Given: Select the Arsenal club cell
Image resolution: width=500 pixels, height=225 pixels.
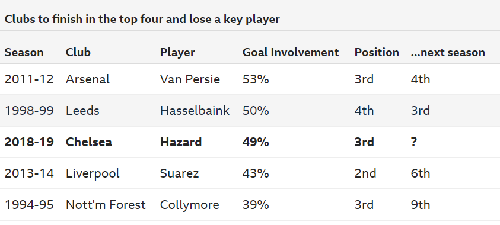Looking at the screenshot, I should [x=88, y=79].
